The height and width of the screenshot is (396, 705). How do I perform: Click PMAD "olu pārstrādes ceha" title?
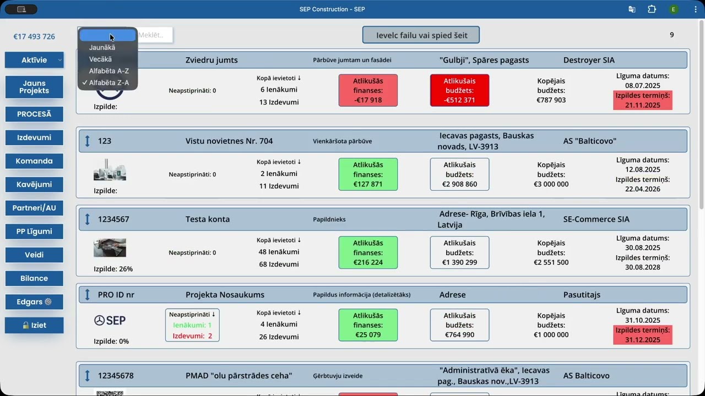click(238, 376)
